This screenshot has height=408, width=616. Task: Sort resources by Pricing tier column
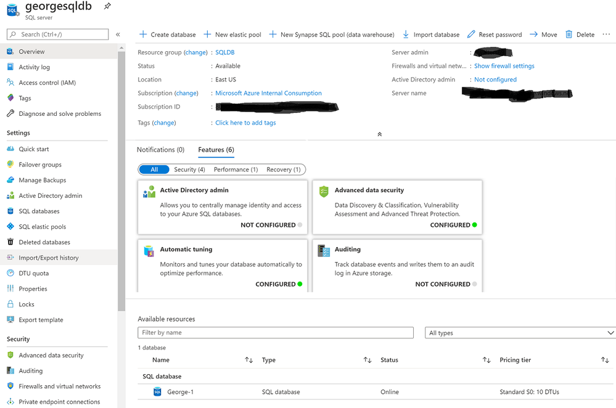point(605,360)
